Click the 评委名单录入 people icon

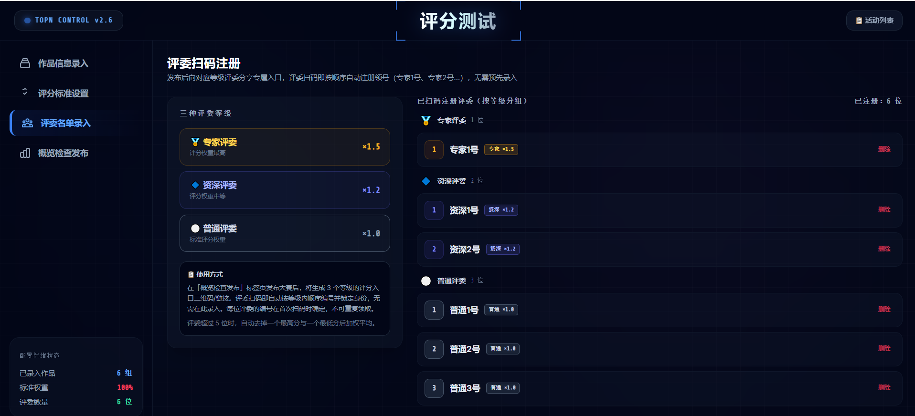[x=28, y=123]
